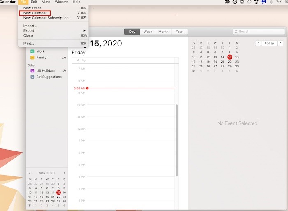Go to previous month in sidebar mini calendar
Viewport: 288px width, 211px height.
tap(30, 173)
